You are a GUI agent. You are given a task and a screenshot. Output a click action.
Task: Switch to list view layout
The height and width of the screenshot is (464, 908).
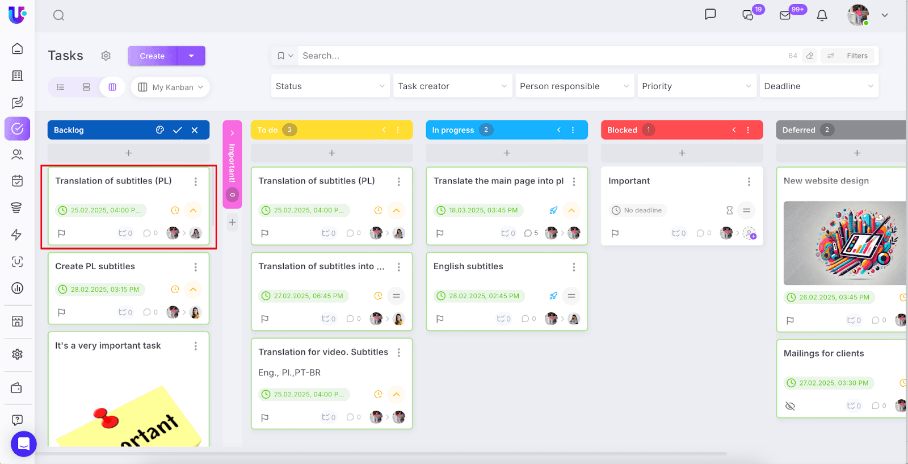pyautogui.click(x=61, y=87)
